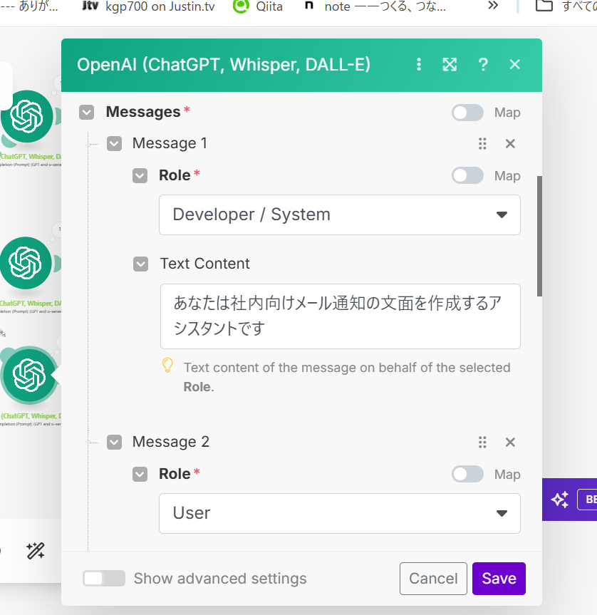Select the middle OpenAI module on canvas
This screenshot has width=597, height=615.
(x=26, y=263)
